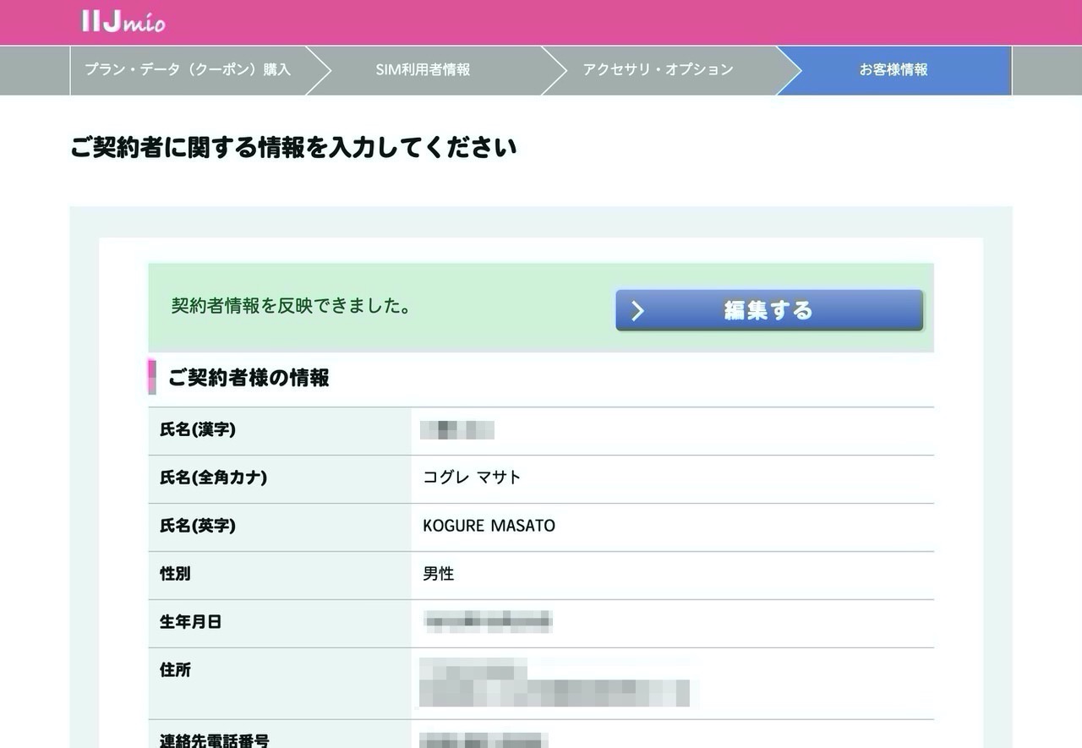Image resolution: width=1082 pixels, height=748 pixels.
Task: Click the 編集する button
Action: click(769, 310)
